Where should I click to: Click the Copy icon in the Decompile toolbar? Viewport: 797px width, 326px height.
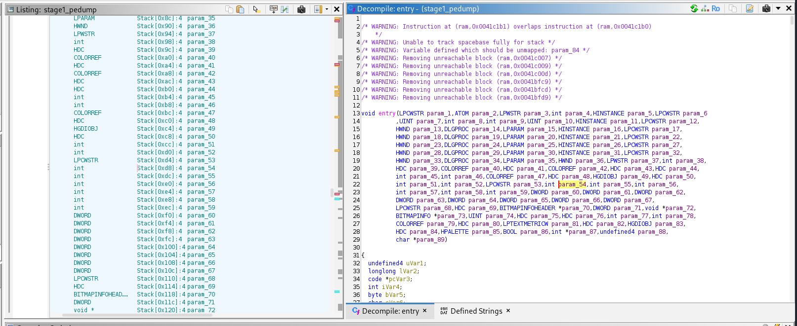[x=733, y=8]
